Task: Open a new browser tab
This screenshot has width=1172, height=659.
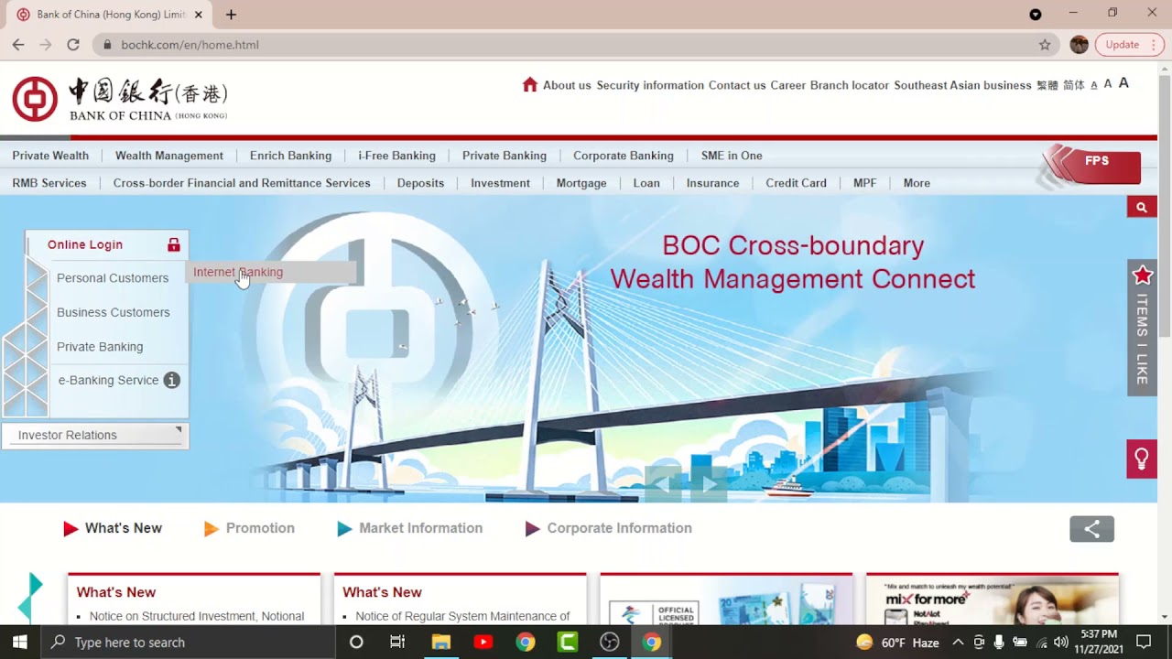Action: click(231, 15)
